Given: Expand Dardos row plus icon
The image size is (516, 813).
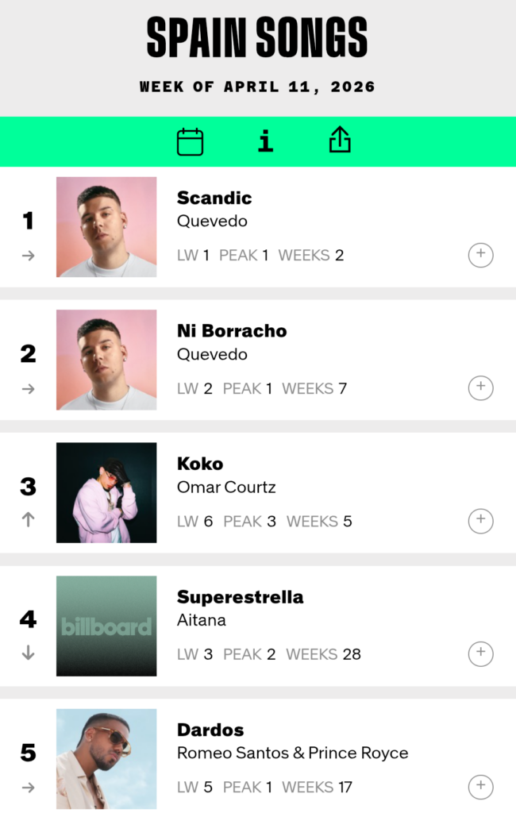Looking at the screenshot, I should point(480,787).
